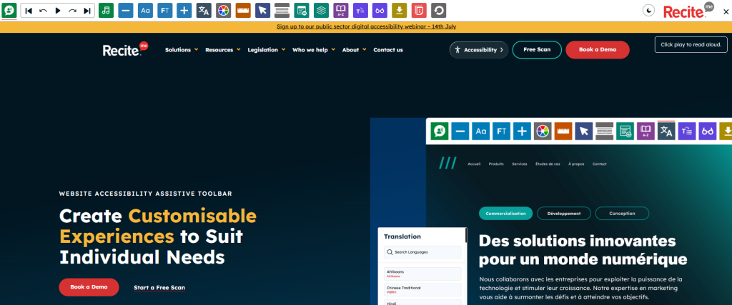The width and height of the screenshot is (732, 305).
Task: Click the 'Click play to read aloud.' tooltip
Action: click(x=691, y=45)
